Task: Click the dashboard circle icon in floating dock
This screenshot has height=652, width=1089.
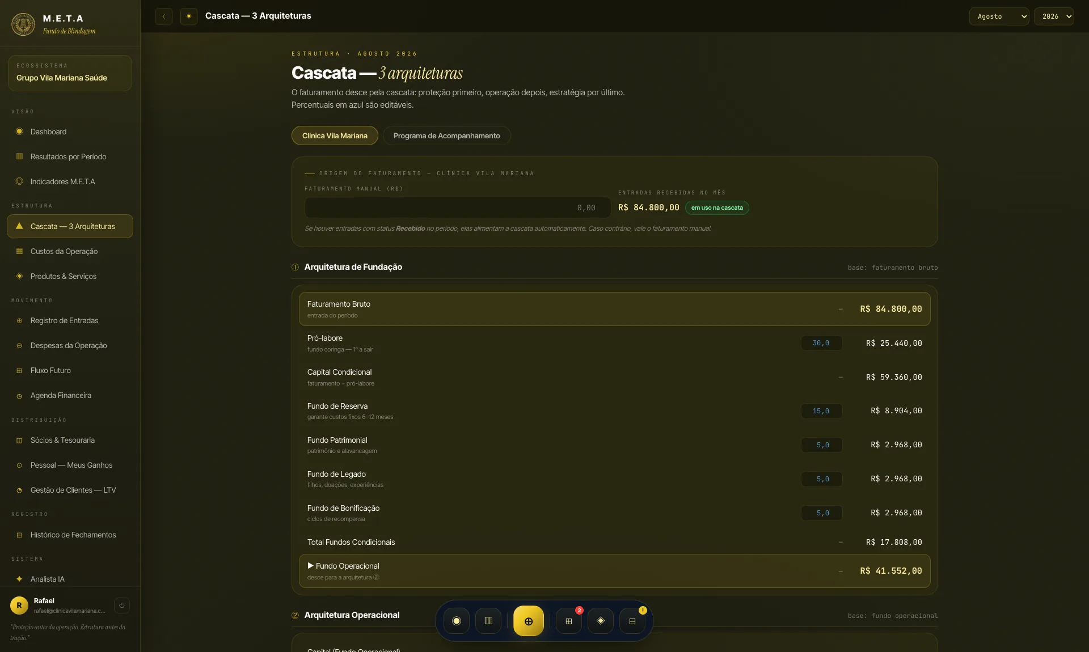Action: tap(457, 621)
